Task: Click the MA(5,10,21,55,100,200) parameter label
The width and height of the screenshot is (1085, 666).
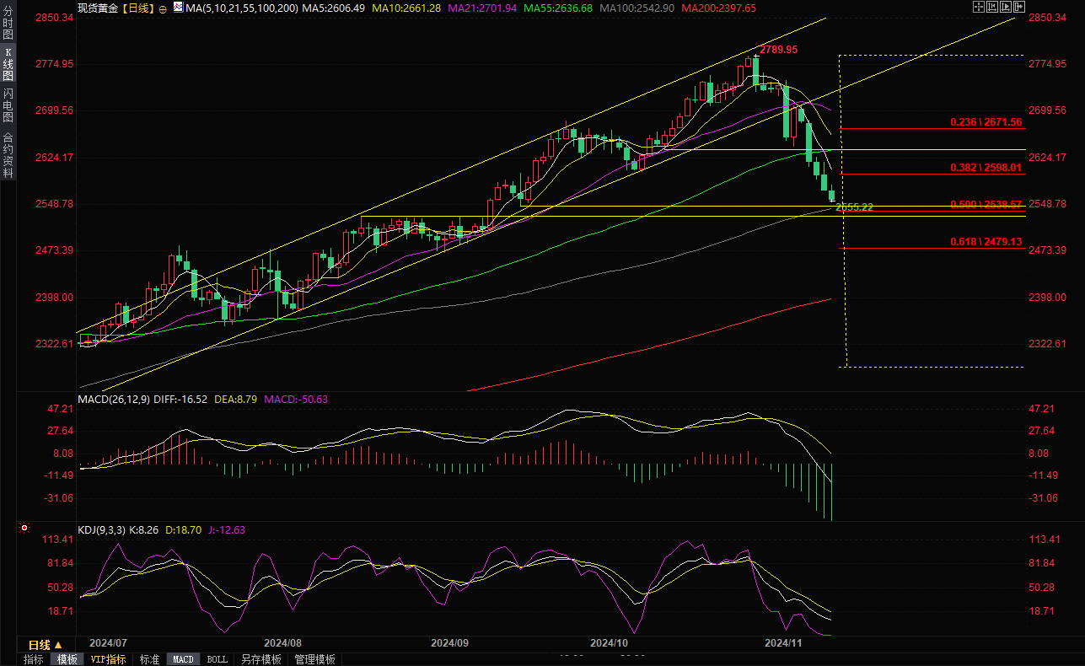Action: point(241,8)
